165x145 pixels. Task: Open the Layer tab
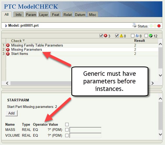(x=43, y=15)
